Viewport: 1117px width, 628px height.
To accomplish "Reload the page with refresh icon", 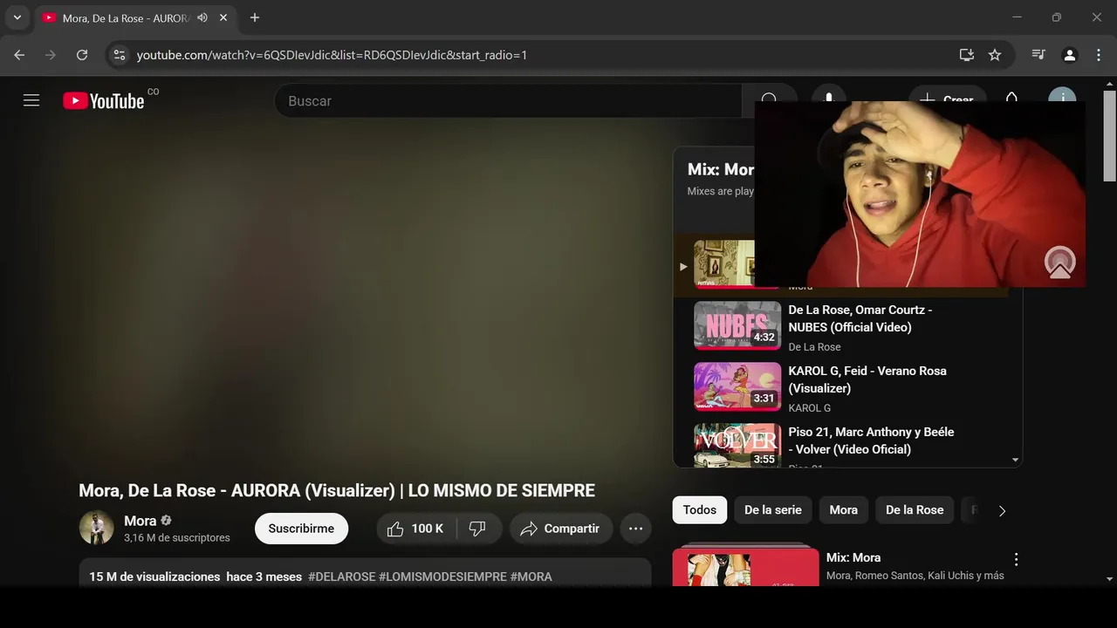I will coord(82,55).
